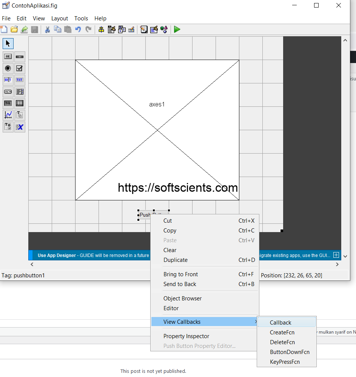The height and width of the screenshot is (377, 356).
Task: Open the Property Inspector toolbar icon
Action: pyautogui.click(x=154, y=29)
